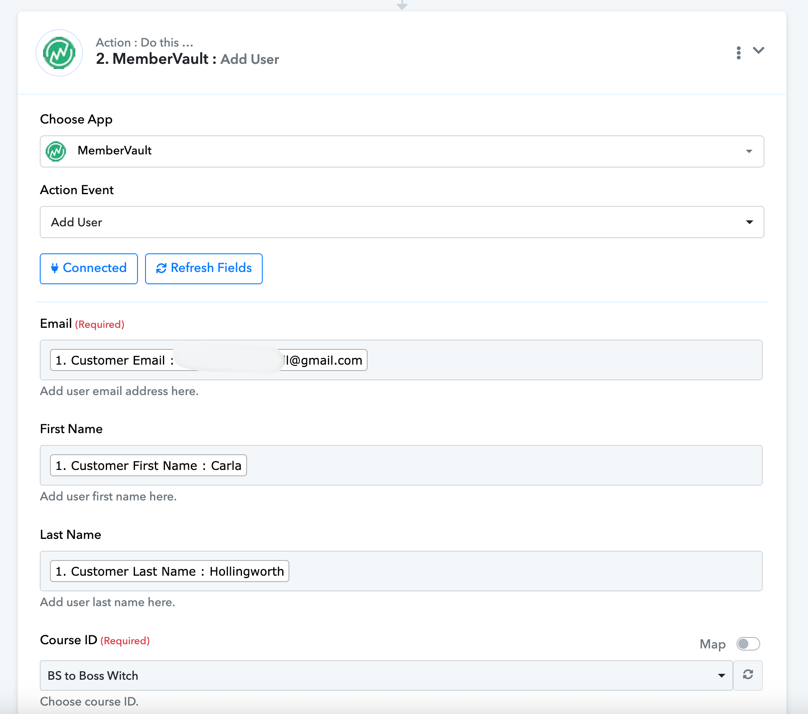Expand the Action Event dropdown
The height and width of the screenshot is (714, 808).
749,222
